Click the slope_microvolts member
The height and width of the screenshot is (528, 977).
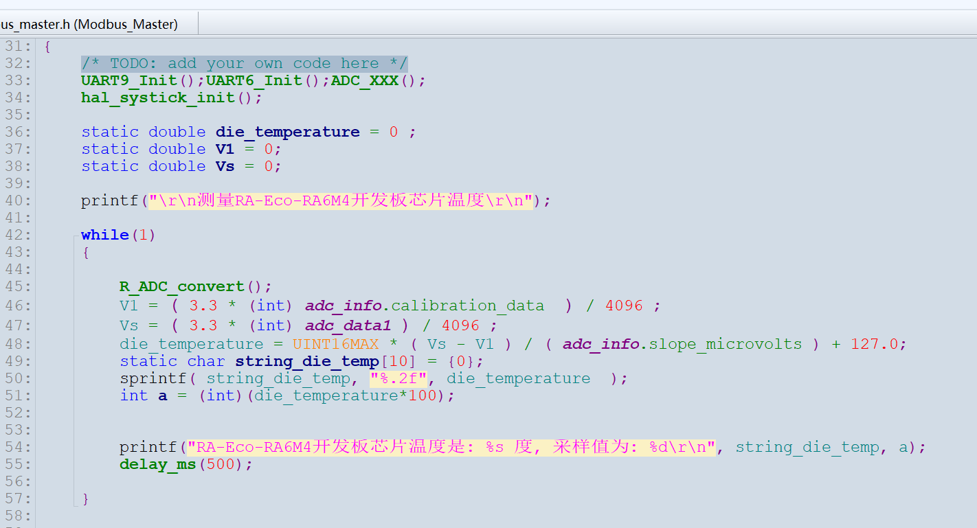[726, 344]
